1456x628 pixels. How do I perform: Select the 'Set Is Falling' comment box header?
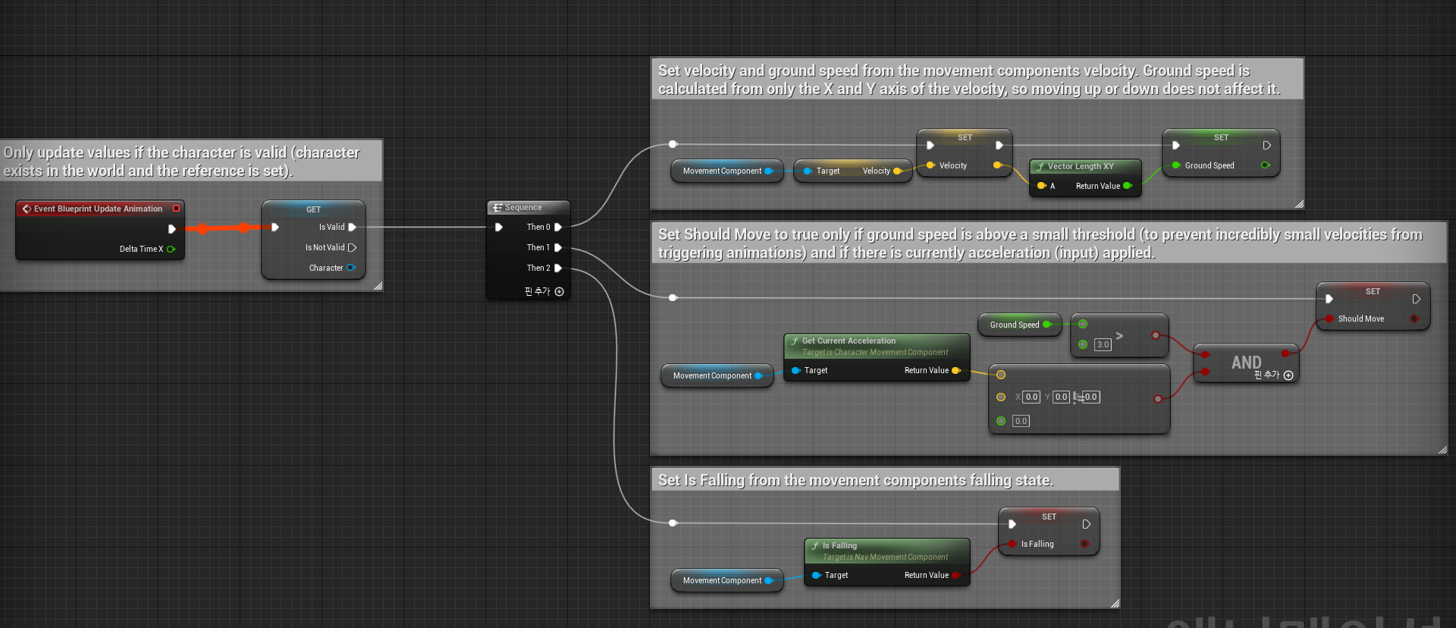(x=885, y=480)
